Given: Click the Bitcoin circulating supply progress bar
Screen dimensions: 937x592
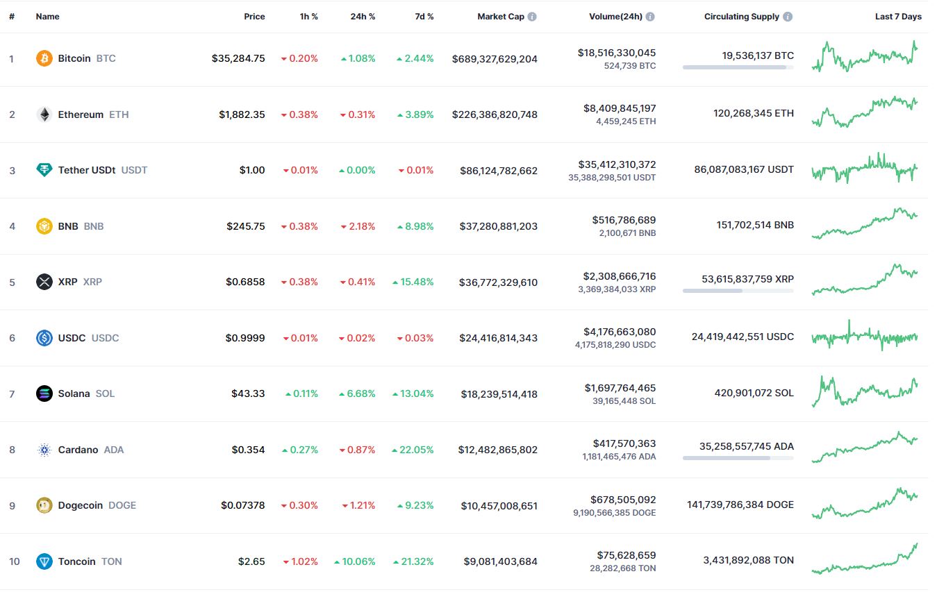Looking at the screenshot, I should tap(738, 67).
